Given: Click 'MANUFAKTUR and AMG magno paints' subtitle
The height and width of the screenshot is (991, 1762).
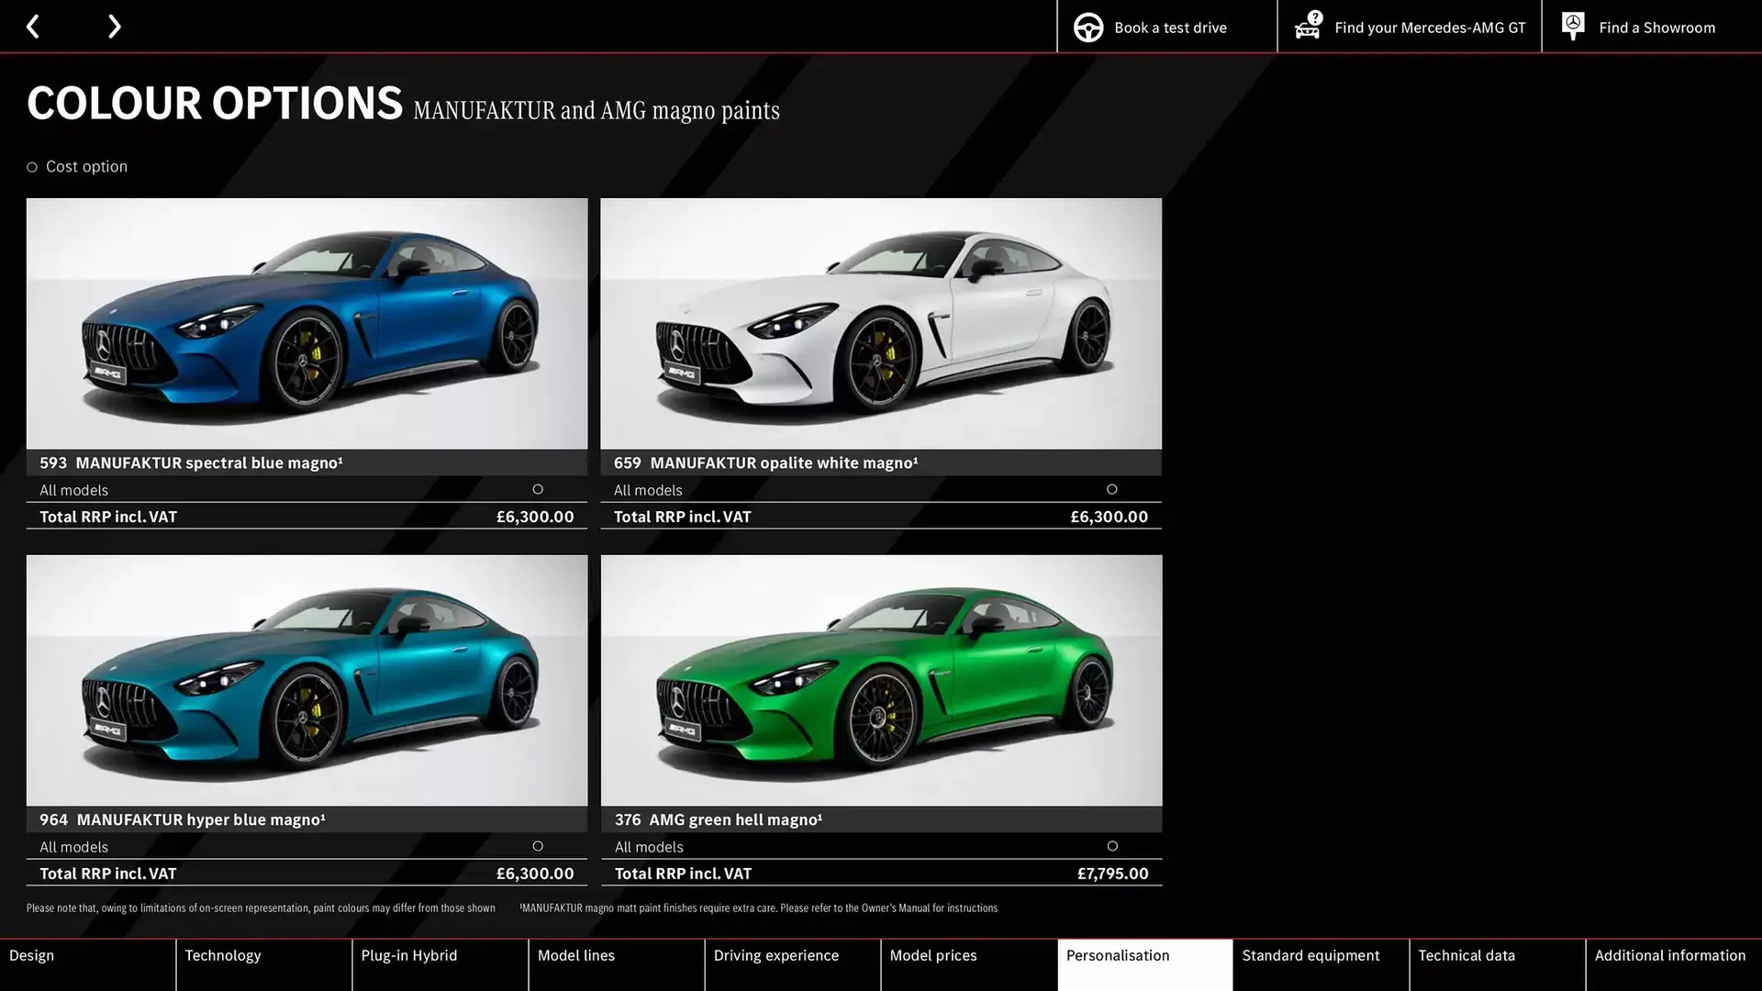Looking at the screenshot, I should click(x=597, y=111).
